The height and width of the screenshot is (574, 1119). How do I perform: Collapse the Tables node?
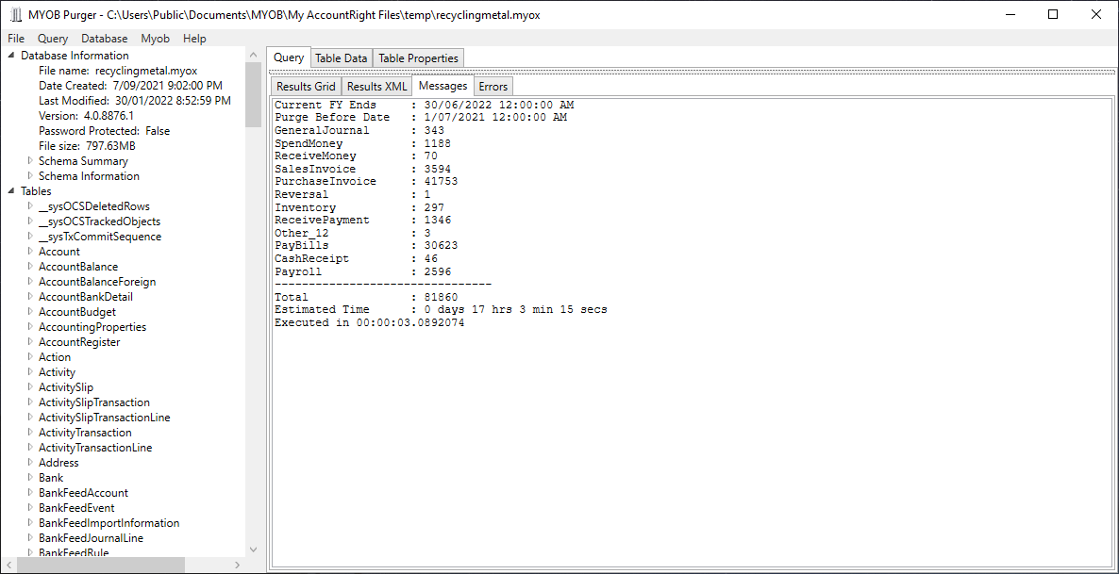click(11, 191)
